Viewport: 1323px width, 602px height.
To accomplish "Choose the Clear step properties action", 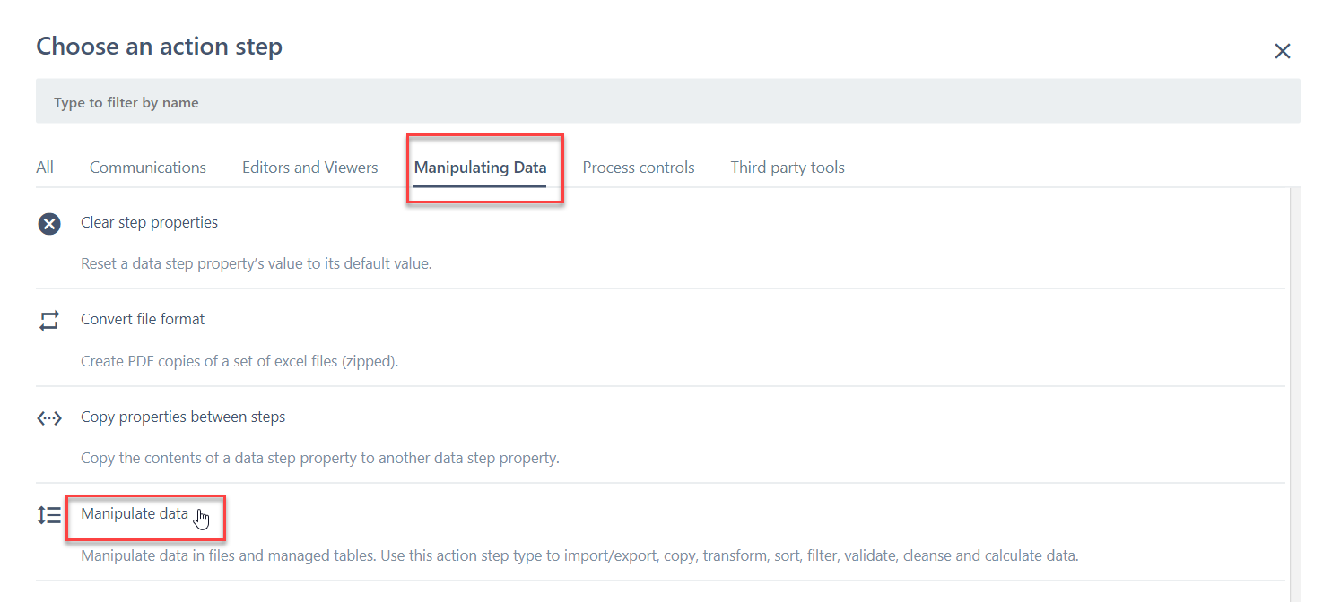I will (149, 222).
